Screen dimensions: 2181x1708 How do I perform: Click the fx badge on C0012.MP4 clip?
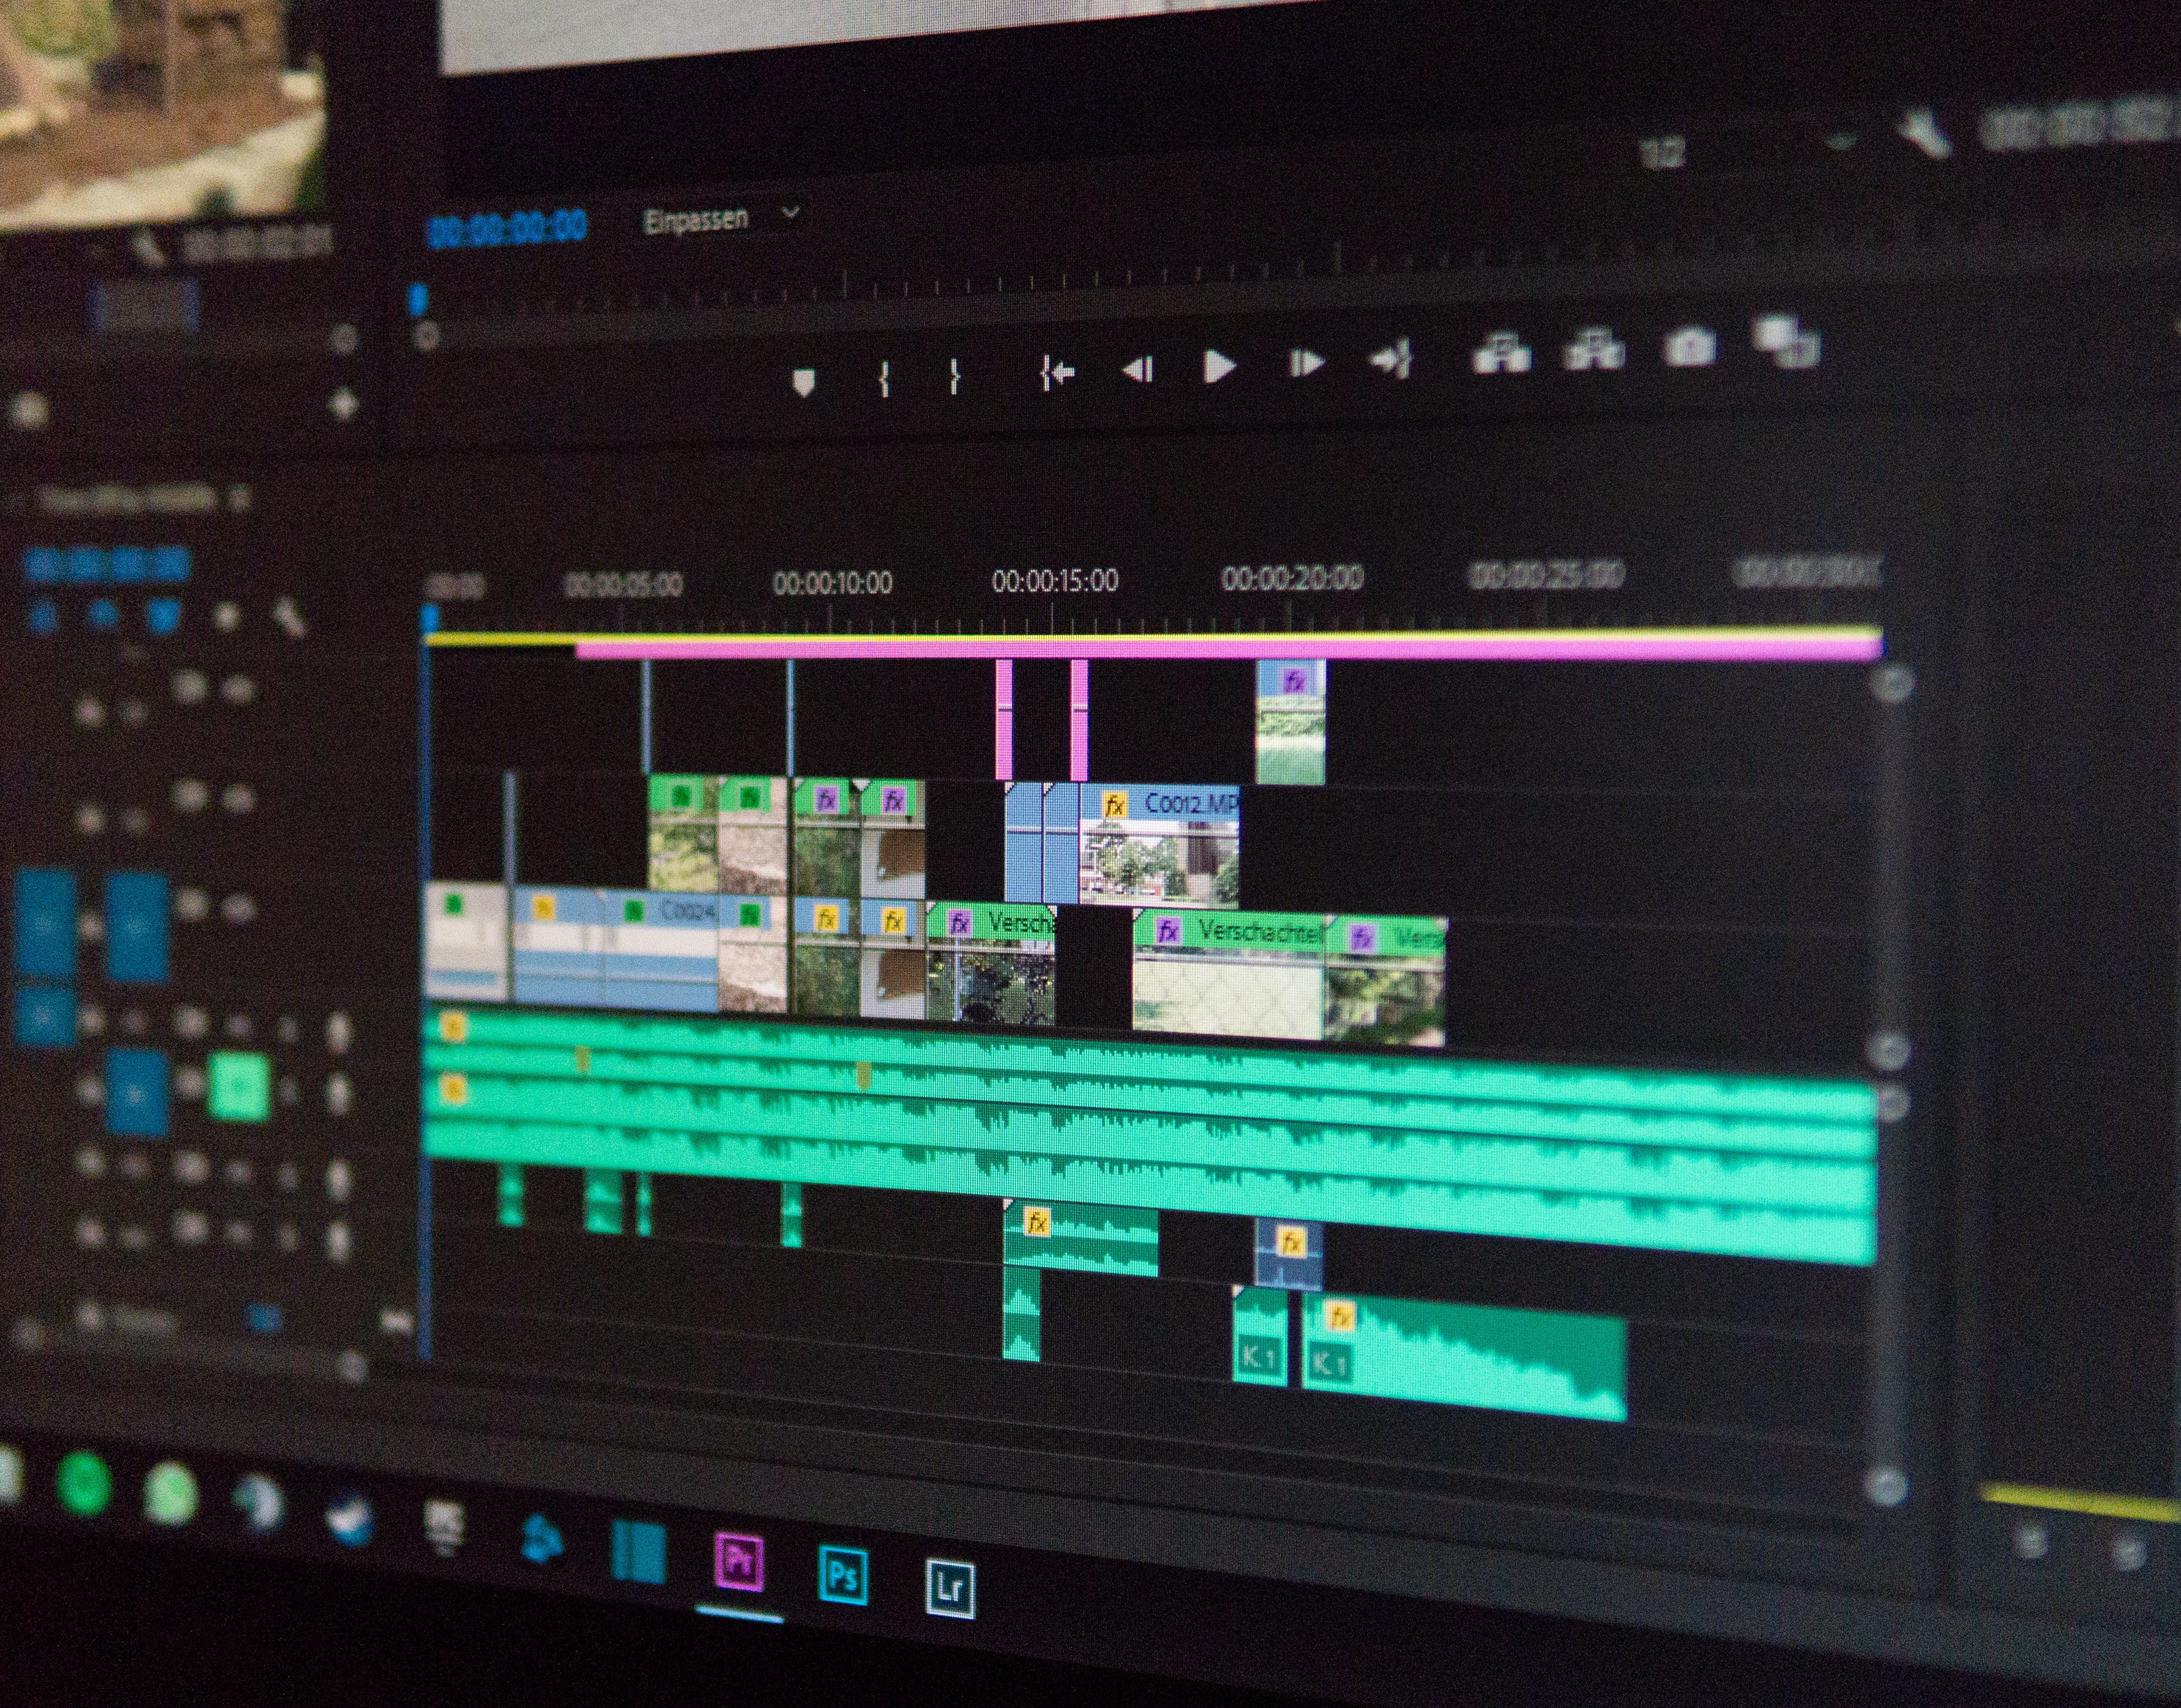point(1114,806)
